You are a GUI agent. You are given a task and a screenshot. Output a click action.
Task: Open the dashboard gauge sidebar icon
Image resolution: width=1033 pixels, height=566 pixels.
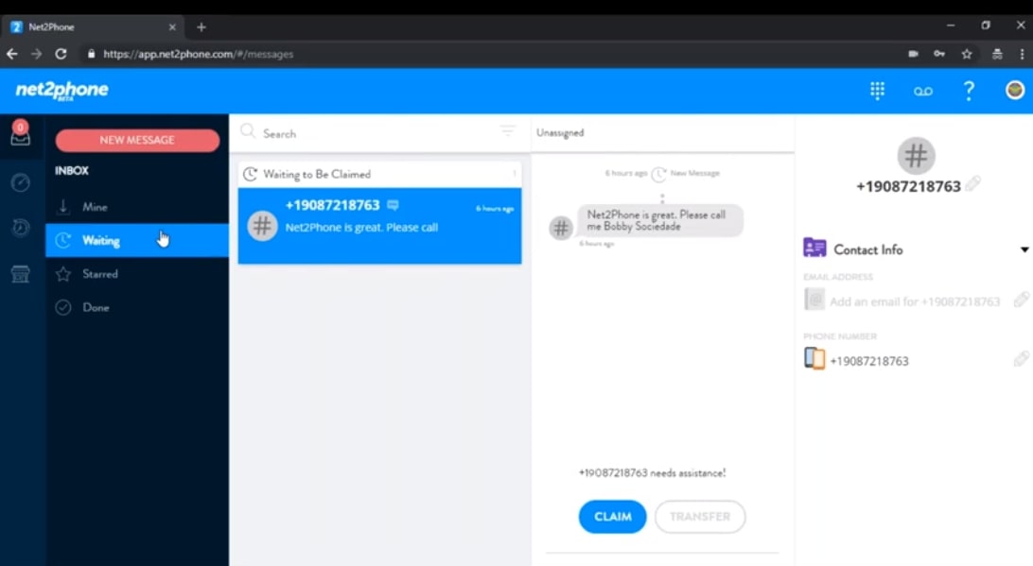(x=21, y=183)
